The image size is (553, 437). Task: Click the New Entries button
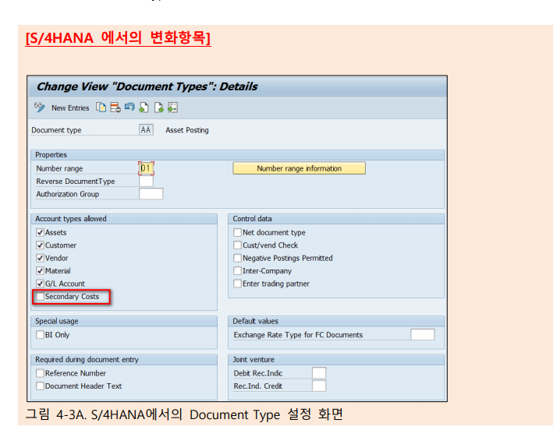(70, 107)
